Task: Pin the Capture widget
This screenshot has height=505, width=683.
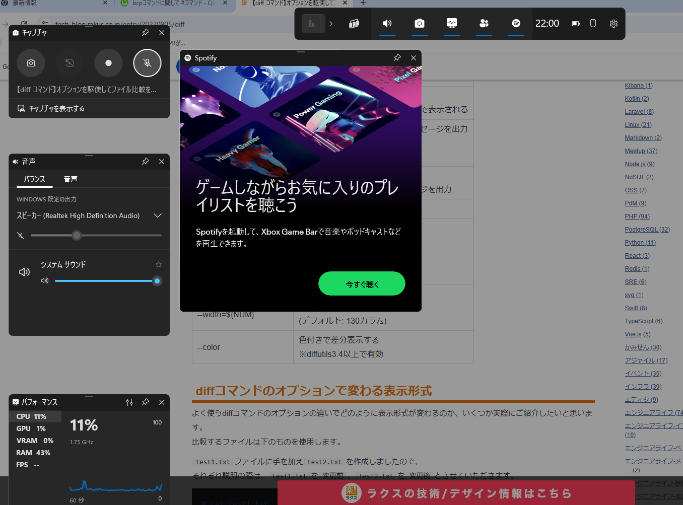Action: point(146,33)
